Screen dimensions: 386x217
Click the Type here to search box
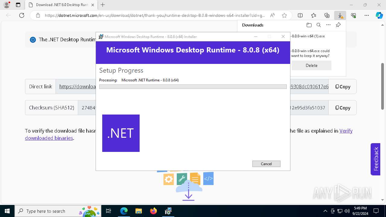[58, 211]
